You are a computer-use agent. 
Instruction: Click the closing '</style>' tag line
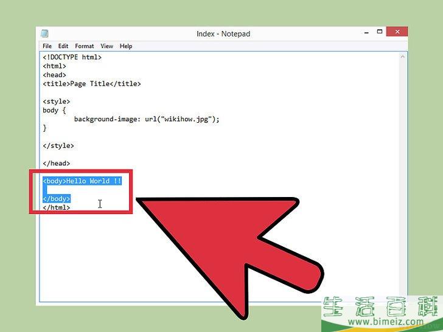[x=58, y=146]
